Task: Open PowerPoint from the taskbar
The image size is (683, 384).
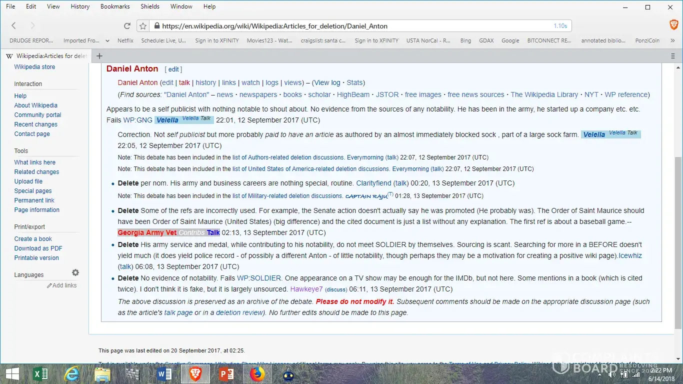Action: pos(226,374)
